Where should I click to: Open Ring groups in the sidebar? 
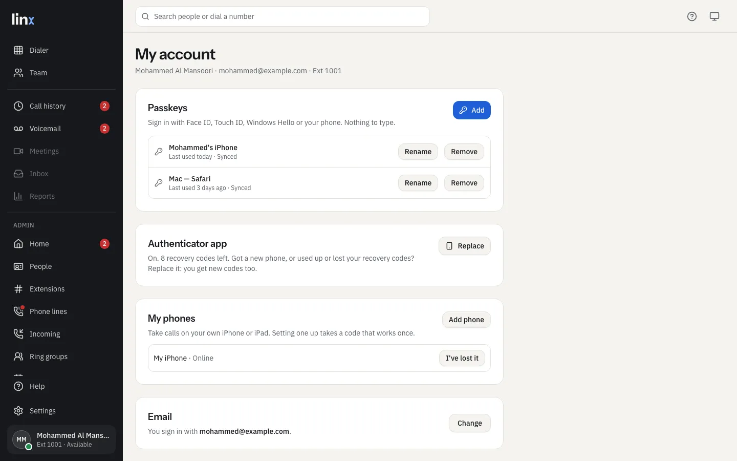[x=61, y=357]
